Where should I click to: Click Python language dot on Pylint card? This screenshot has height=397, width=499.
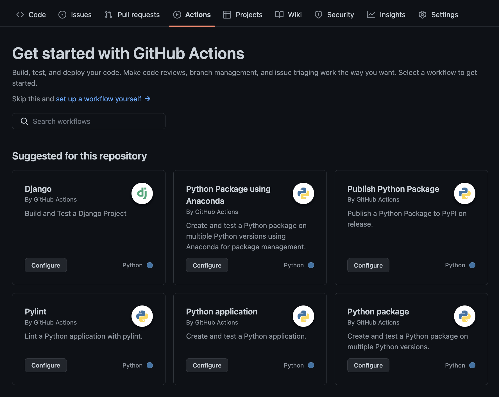[150, 365]
